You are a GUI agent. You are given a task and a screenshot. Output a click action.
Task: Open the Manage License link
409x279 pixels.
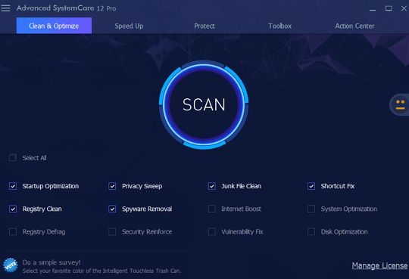click(379, 265)
